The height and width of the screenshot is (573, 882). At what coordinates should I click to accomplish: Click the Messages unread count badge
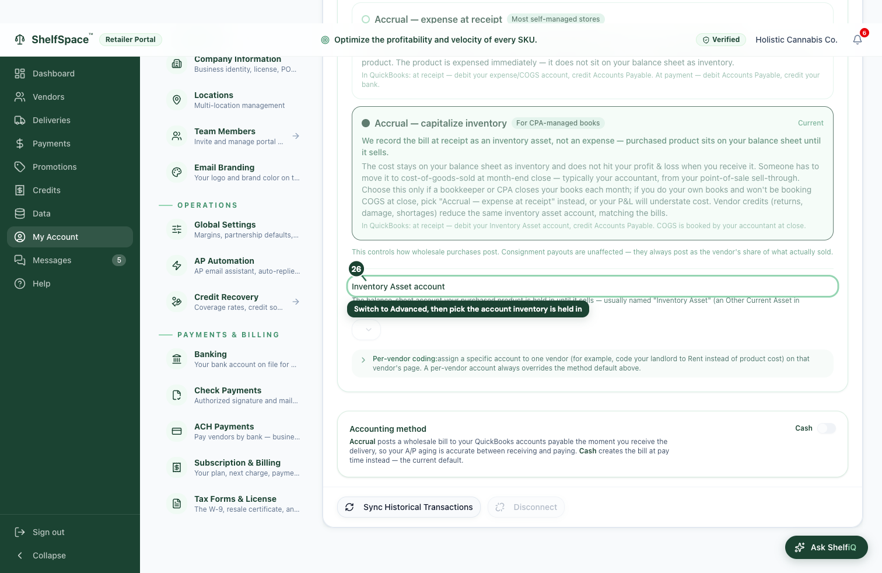tap(119, 260)
